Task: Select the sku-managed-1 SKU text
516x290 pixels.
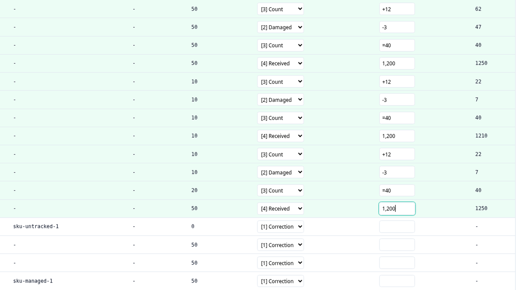Action: [x=33, y=281]
